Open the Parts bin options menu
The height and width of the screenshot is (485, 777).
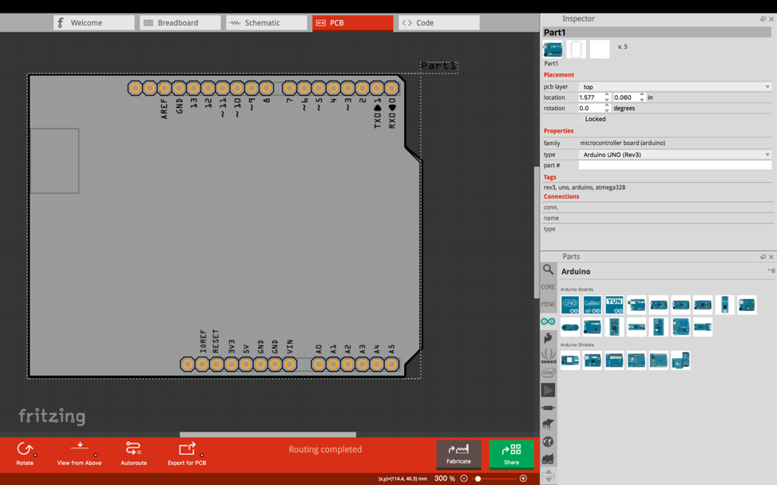(771, 271)
